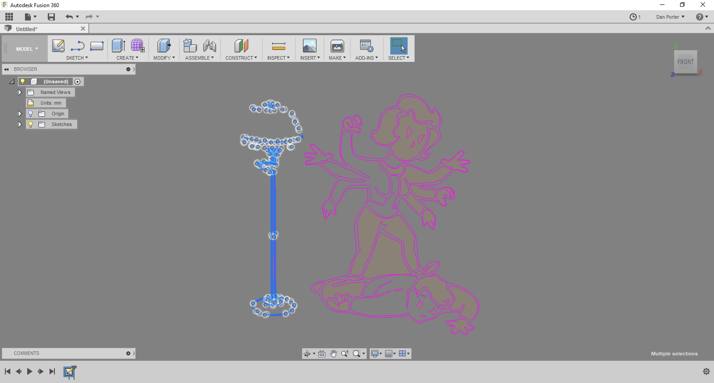Step timeline back one
Viewport: 714px width, 383px height.
coord(19,371)
